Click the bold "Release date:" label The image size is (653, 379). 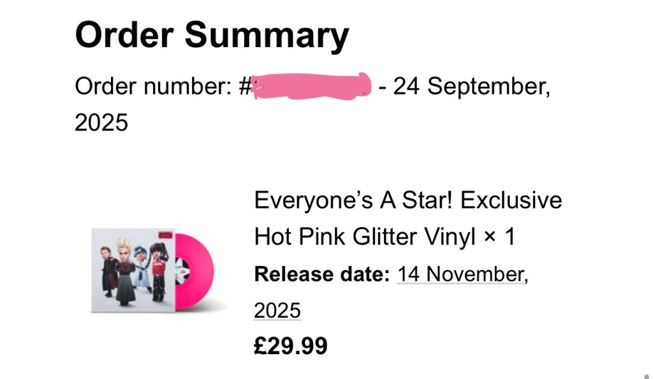(321, 274)
